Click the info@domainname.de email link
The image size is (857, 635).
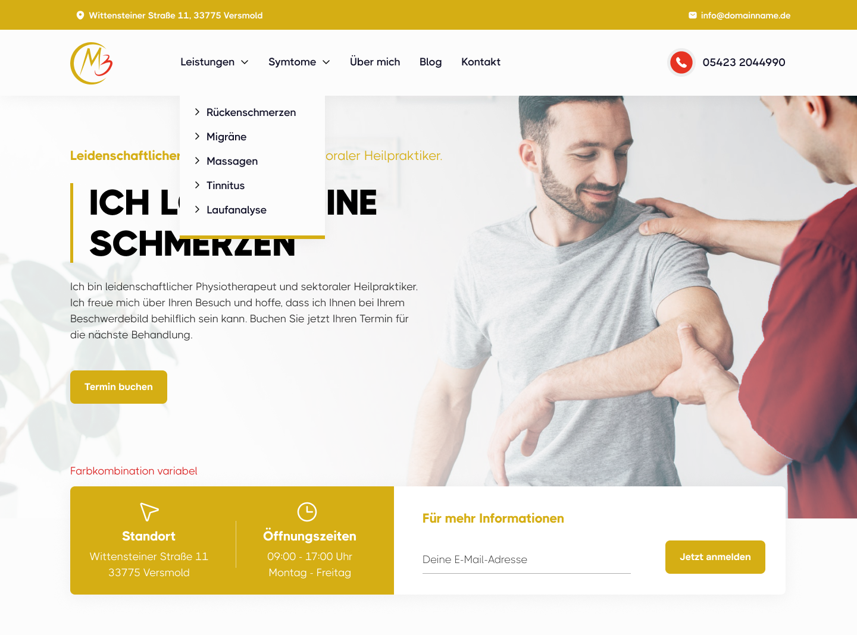point(746,15)
